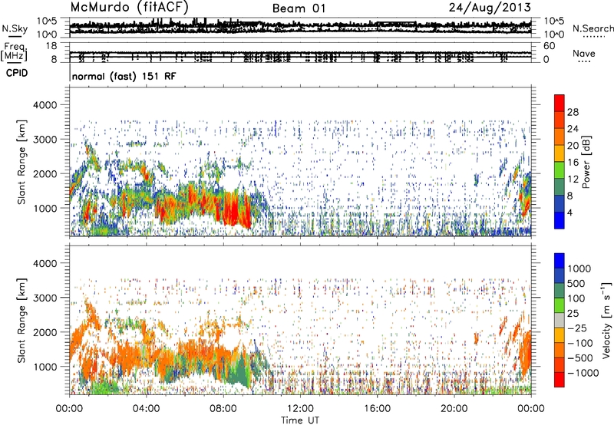
Task: Click the '16:00' time axis tick label
Action: (377, 409)
